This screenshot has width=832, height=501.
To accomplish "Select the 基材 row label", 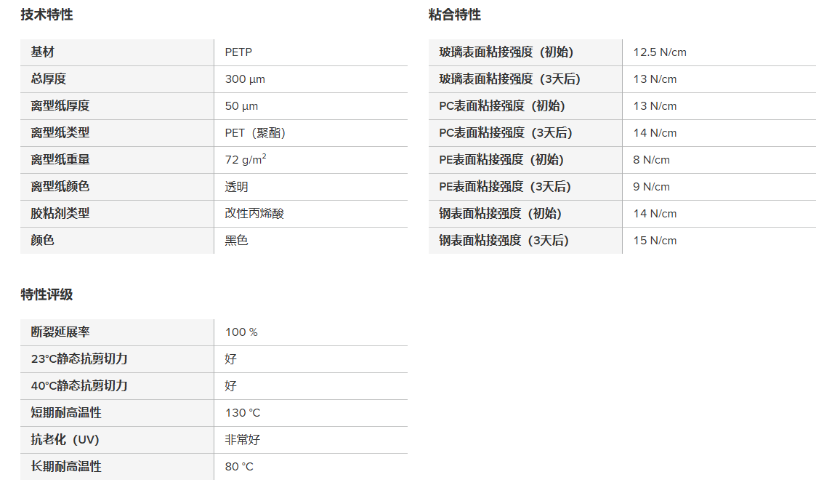I will pyautogui.click(x=43, y=52).
